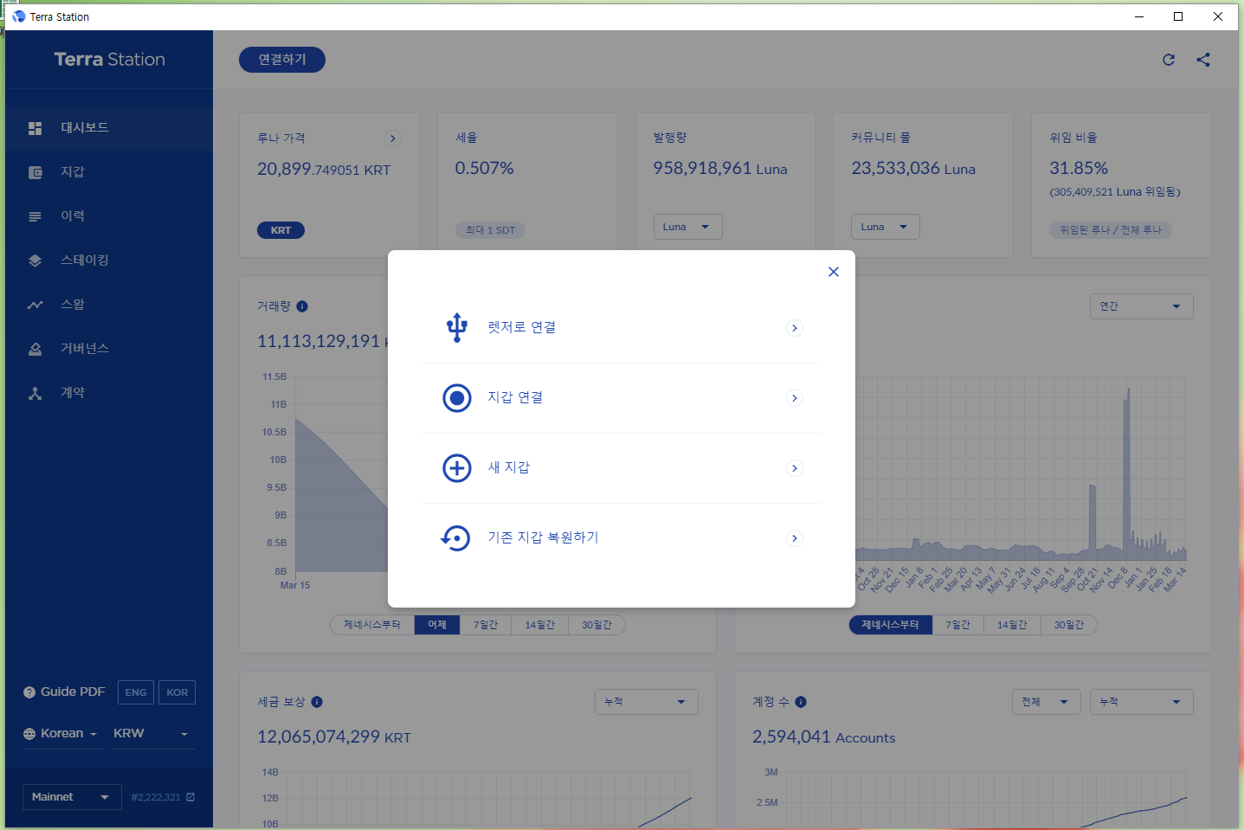Click the info icon next to 계정 수

click(x=801, y=702)
